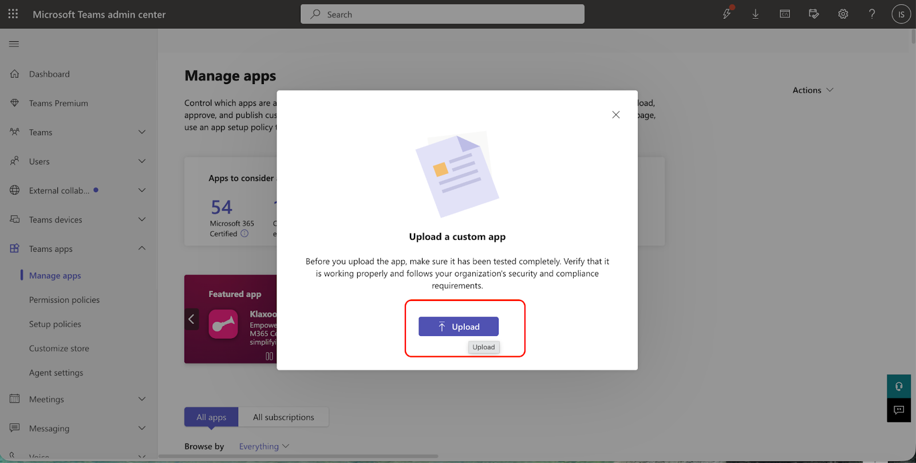
Task: Open the lightning bolt notifications icon
Action: point(727,14)
